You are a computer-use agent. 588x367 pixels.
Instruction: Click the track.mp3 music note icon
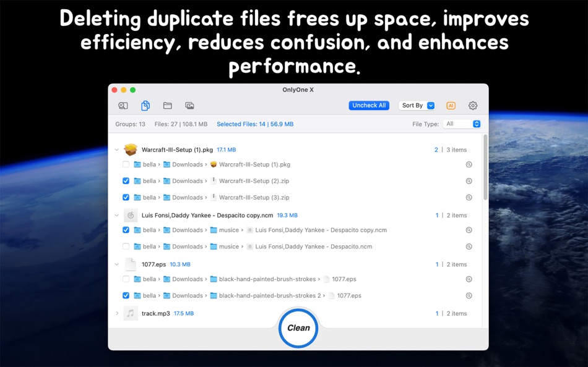pos(131,313)
